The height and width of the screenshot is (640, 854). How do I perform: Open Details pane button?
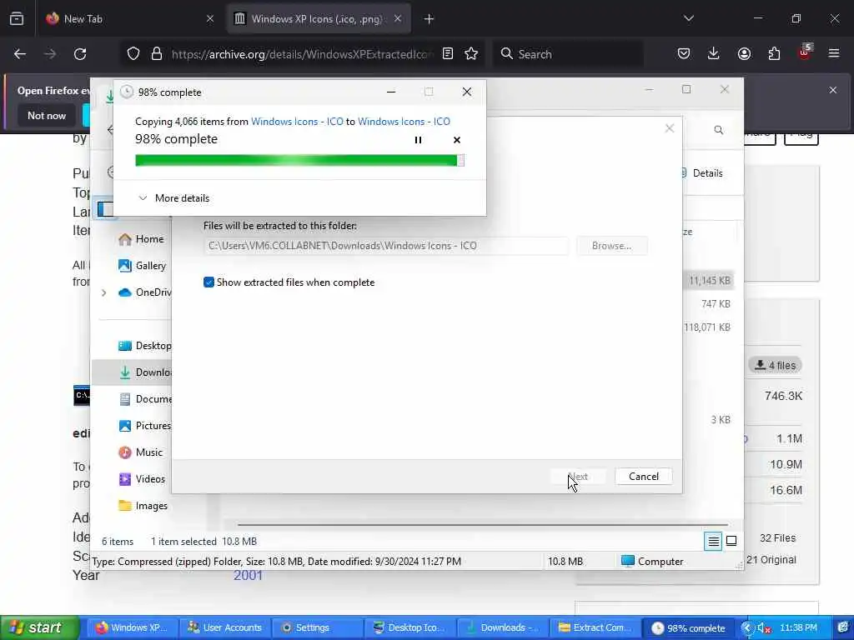(x=701, y=173)
